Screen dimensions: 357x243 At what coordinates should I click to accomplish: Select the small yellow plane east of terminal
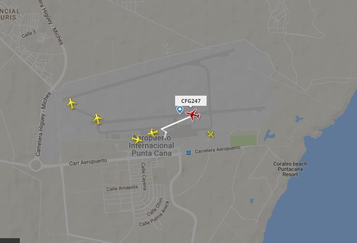point(210,134)
